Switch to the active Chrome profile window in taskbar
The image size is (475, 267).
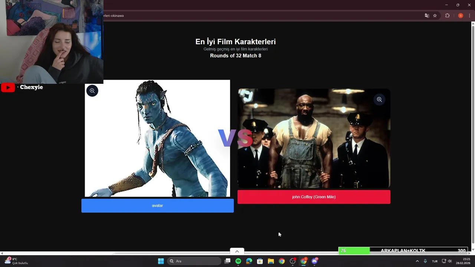point(304,261)
